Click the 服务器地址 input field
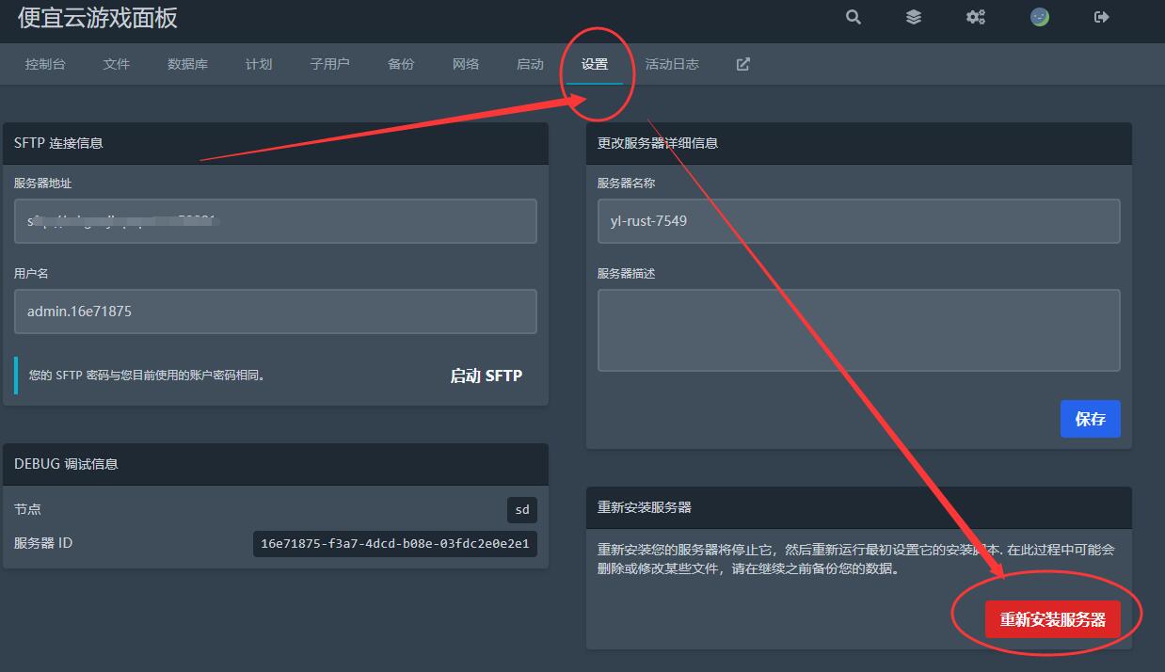Image resolution: width=1165 pixels, height=672 pixels. click(276, 221)
